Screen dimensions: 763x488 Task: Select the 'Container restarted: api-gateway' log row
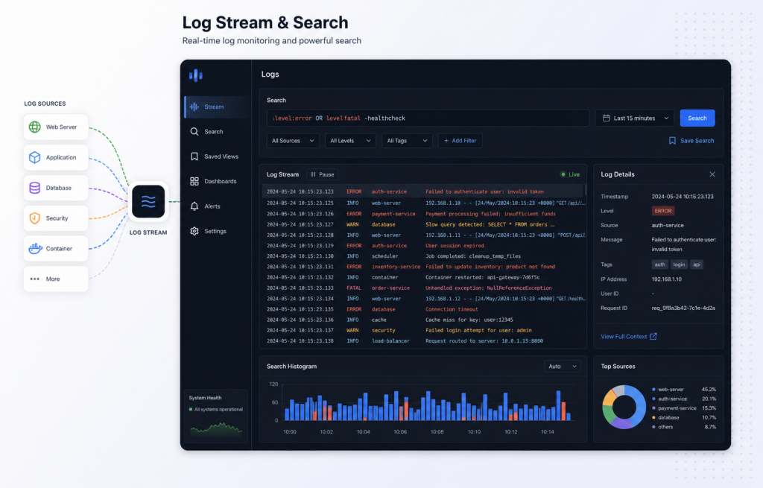pyautogui.click(x=423, y=277)
